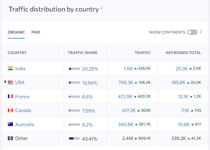Click India's 20.25% traffic share value
The width and height of the screenshot is (210, 150).
[90, 69]
